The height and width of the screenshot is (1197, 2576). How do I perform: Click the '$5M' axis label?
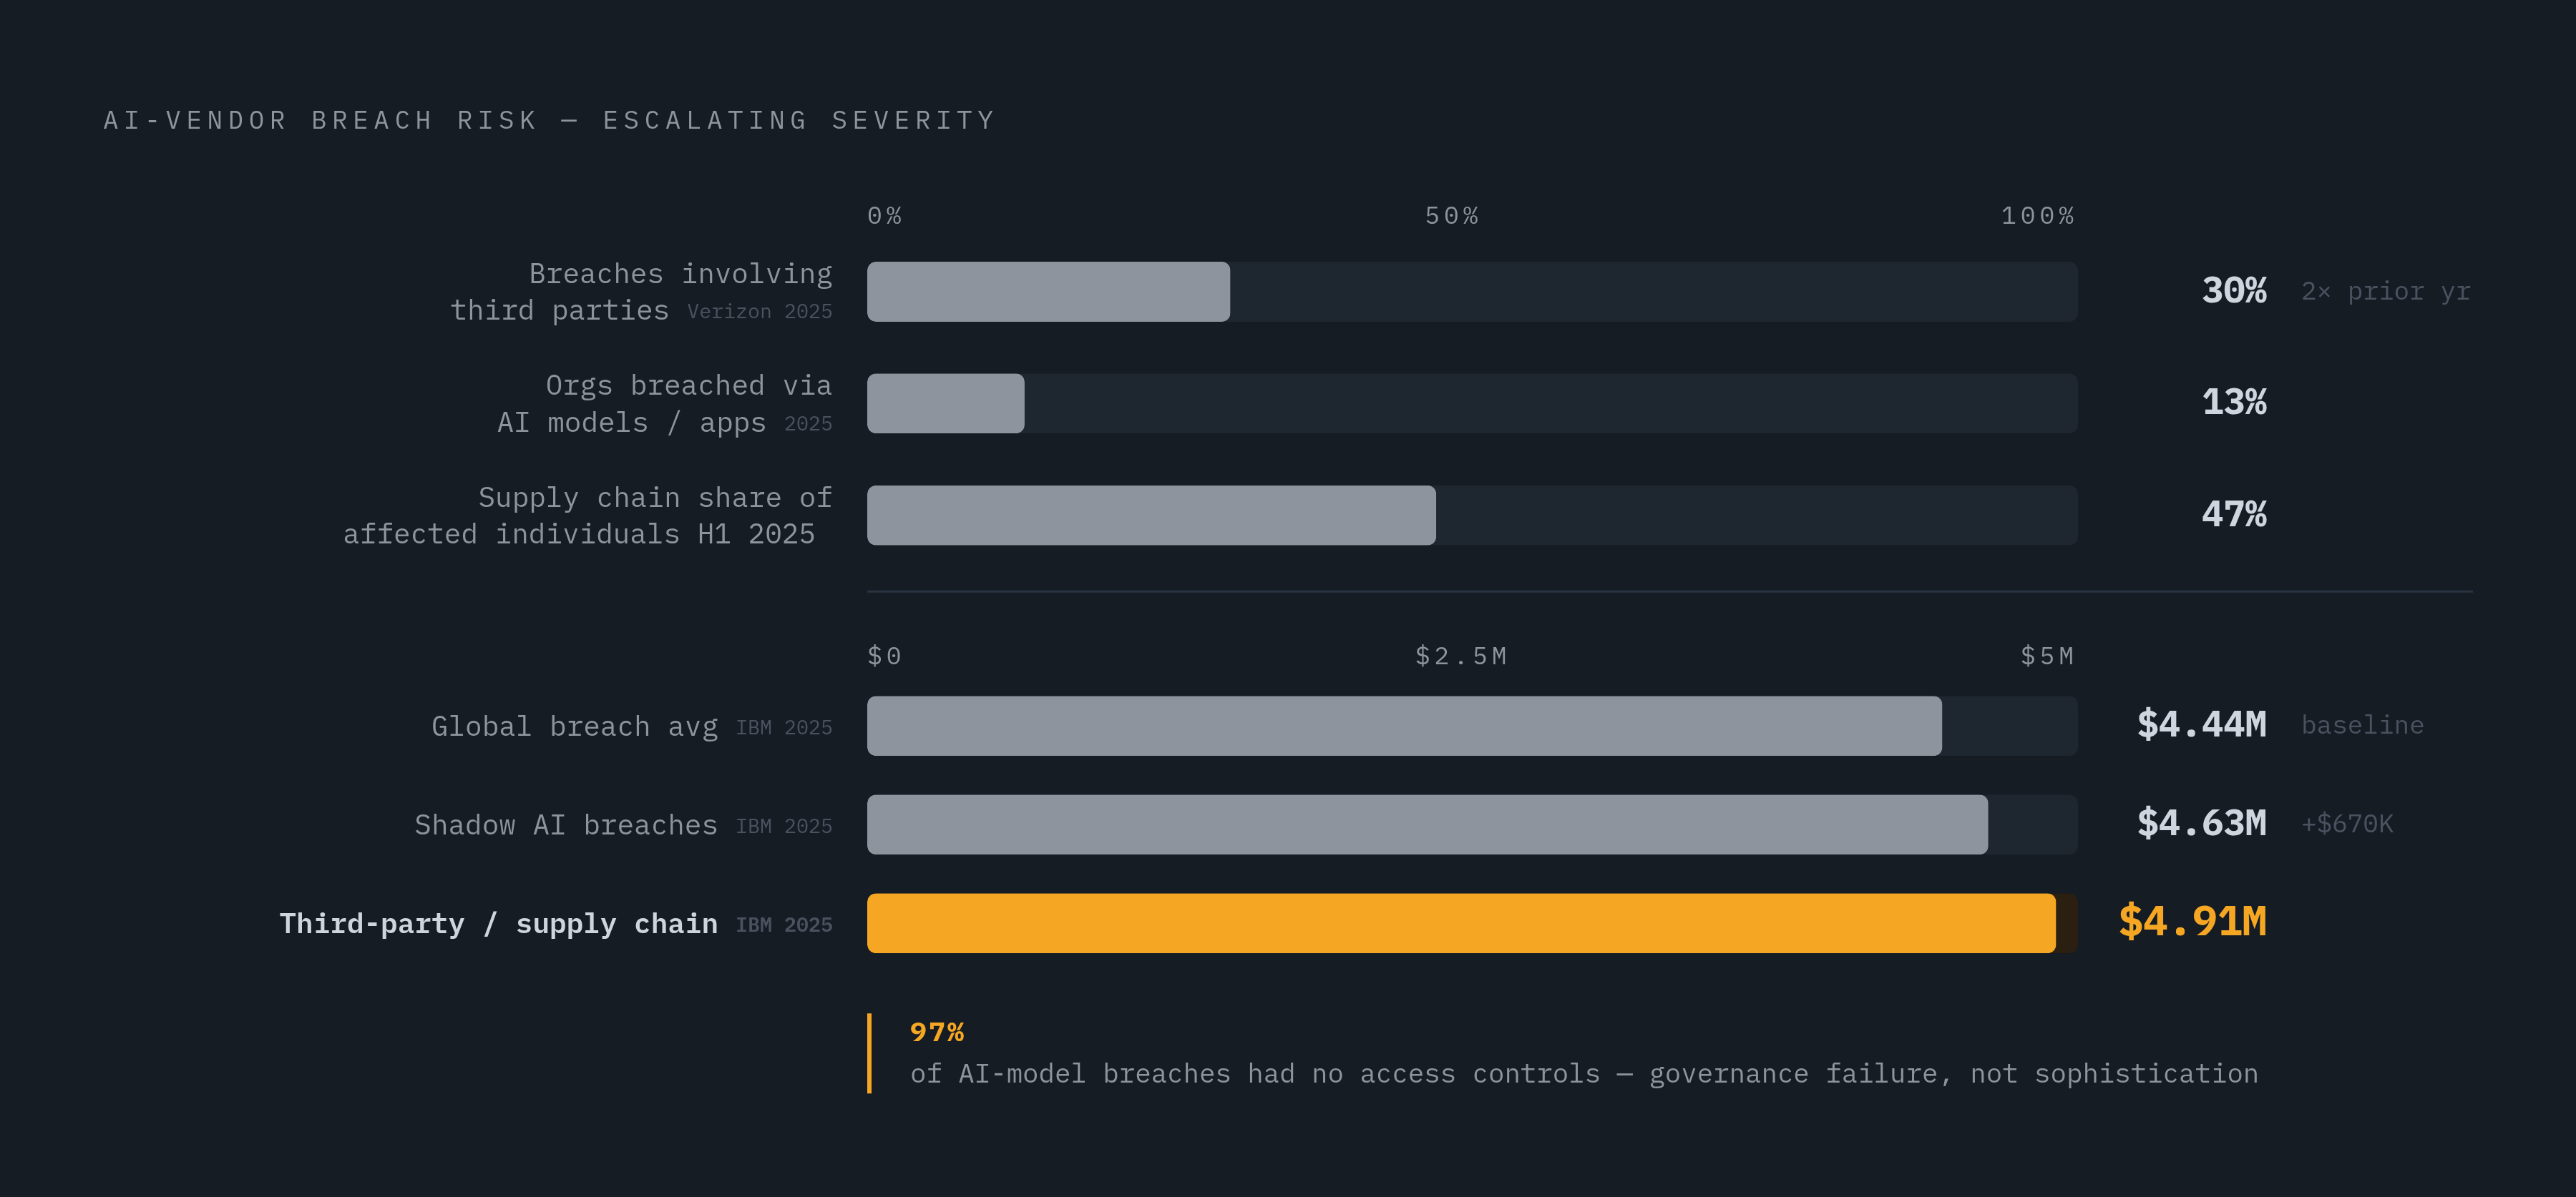tap(2048, 656)
